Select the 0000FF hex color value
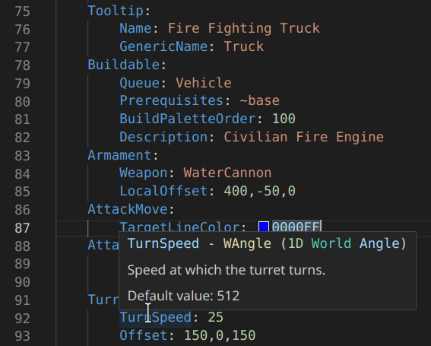 click(x=296, y=227)
